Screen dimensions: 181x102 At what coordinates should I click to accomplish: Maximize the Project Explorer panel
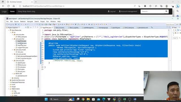pyautogui.click(x=38, y=27)
